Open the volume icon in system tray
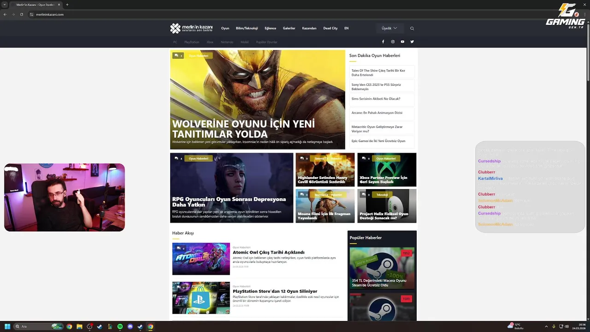The width and height of the screenshot is (590, 332). 566,326
